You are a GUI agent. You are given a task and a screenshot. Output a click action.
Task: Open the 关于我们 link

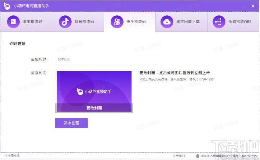coord(178,156)
